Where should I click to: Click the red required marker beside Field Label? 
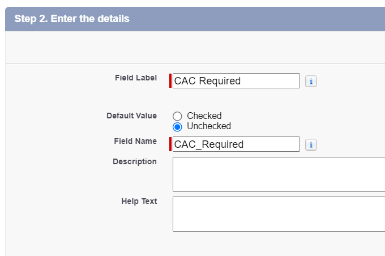coord(170,80)
